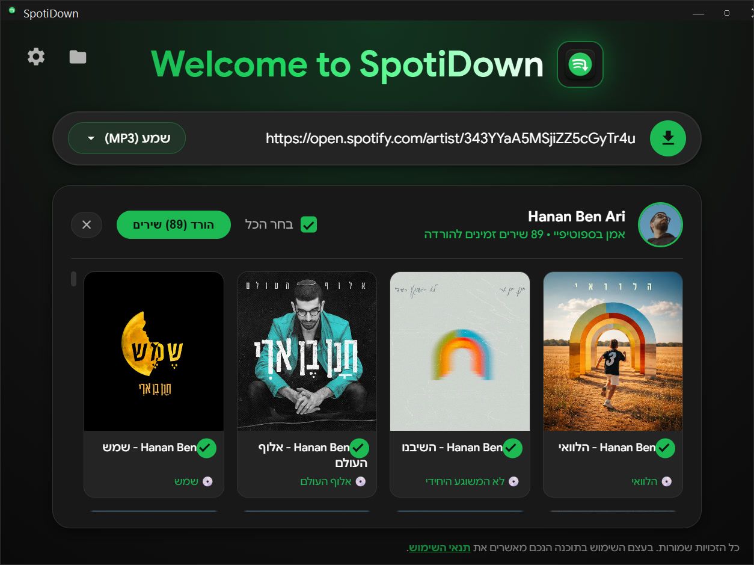Maximize the SpotiDown window
The image size is (754, 565).
(726, 13)
